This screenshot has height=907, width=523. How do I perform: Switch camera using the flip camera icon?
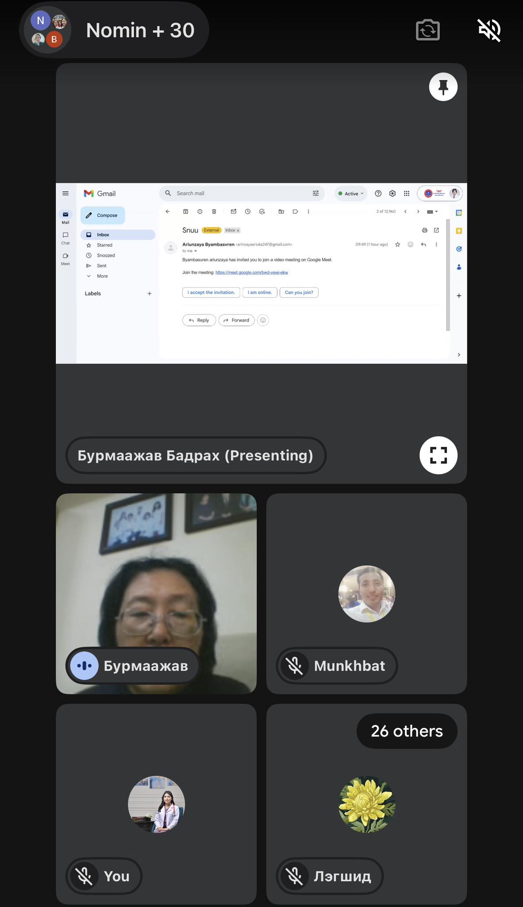pos(427,30)
